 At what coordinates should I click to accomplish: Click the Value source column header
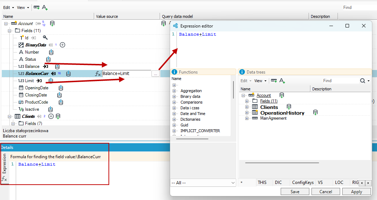click(127, 16)
